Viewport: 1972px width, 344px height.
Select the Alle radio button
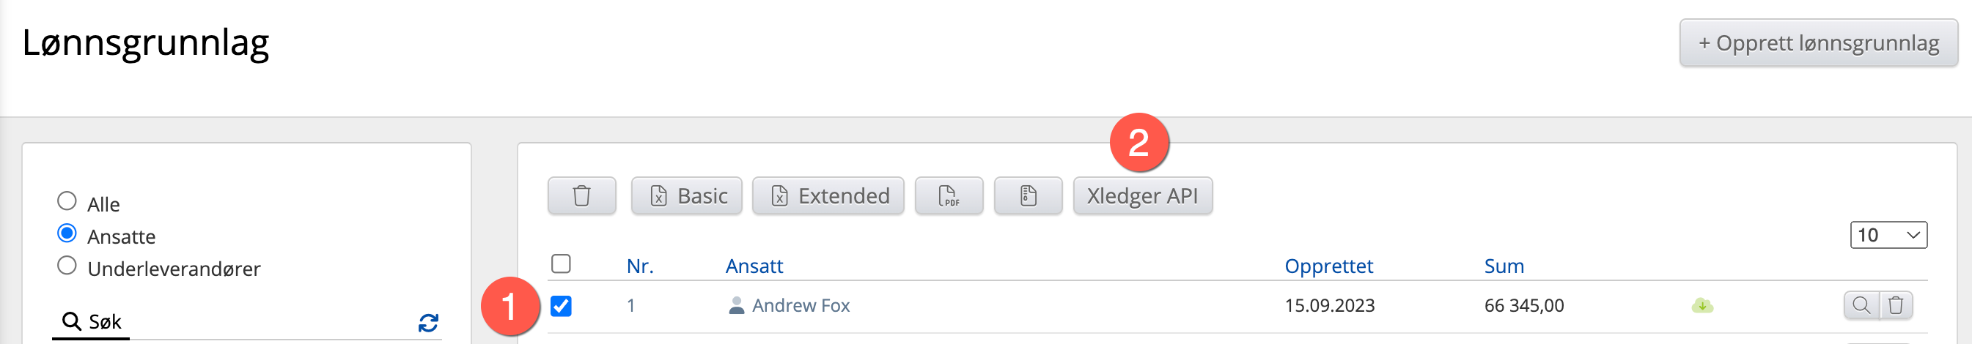67,201
